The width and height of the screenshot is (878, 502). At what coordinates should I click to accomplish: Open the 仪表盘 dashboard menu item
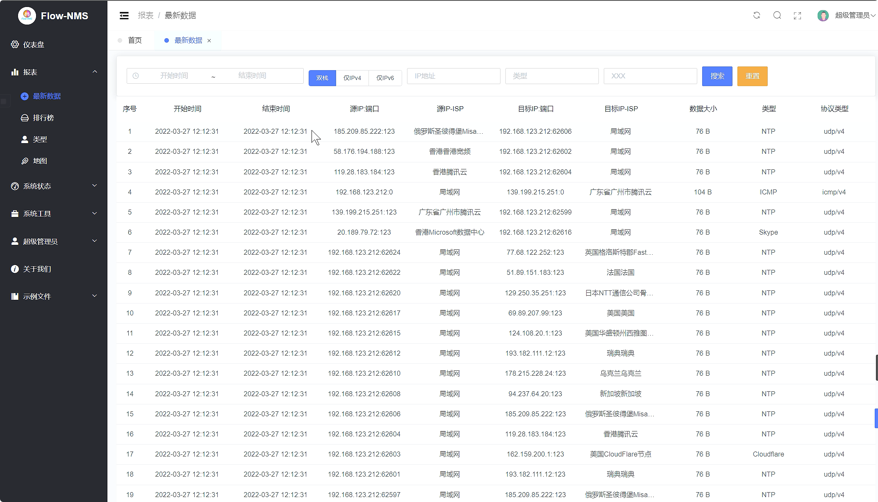[x=34, y=45]
